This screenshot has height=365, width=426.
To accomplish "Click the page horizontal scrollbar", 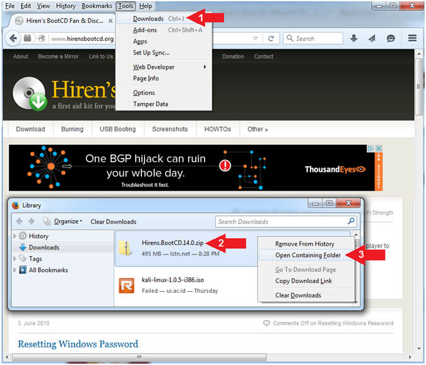I will click(x=139, y=357).
